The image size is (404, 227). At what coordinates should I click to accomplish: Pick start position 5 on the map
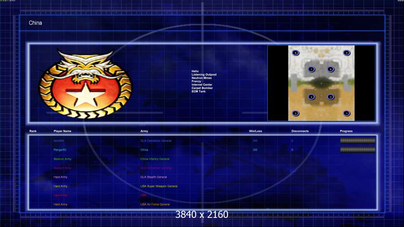click(346, 53)
